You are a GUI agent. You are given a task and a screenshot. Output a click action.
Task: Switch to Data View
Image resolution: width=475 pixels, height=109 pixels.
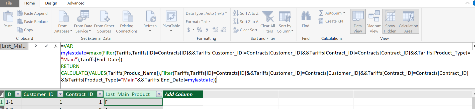358,21
